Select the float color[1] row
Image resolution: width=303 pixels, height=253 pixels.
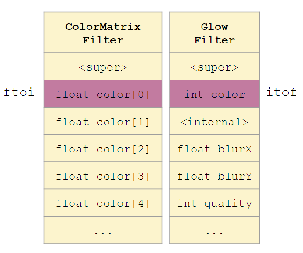pyautogui.click(x=103, y=122)
